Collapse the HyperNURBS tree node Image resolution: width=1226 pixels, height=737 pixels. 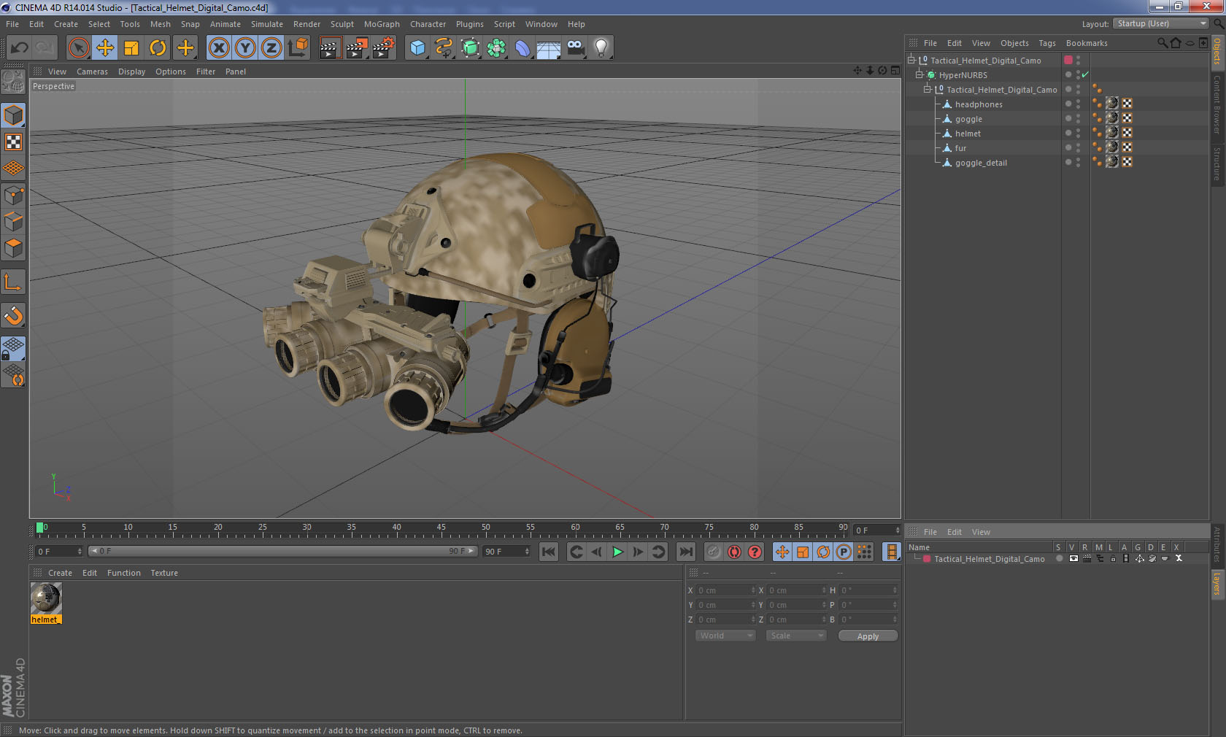click(x=919, y=75)
